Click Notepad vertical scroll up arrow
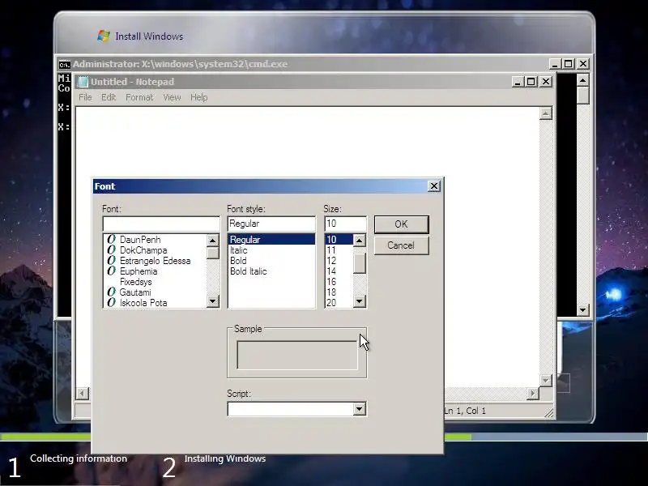Image resolution: width=648 pixels, height=486 pixels. click(x=545, y=113)
